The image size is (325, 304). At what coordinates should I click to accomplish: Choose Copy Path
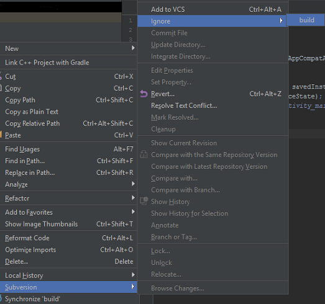pos(68,100)
